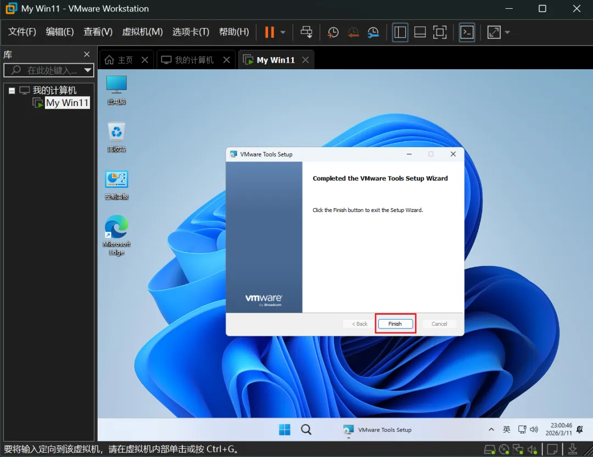Toggle the console view icon
Screen dimensions: 593x457
click(x=467, y=32)
